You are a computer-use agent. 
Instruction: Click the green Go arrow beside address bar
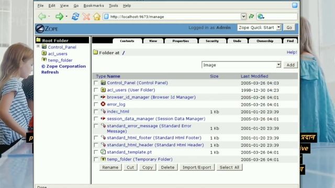pyautogui.click(x=251, y=16)
